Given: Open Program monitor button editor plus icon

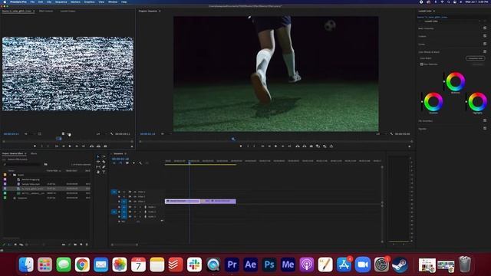Looking at the screenshot, I should point(409,146).
